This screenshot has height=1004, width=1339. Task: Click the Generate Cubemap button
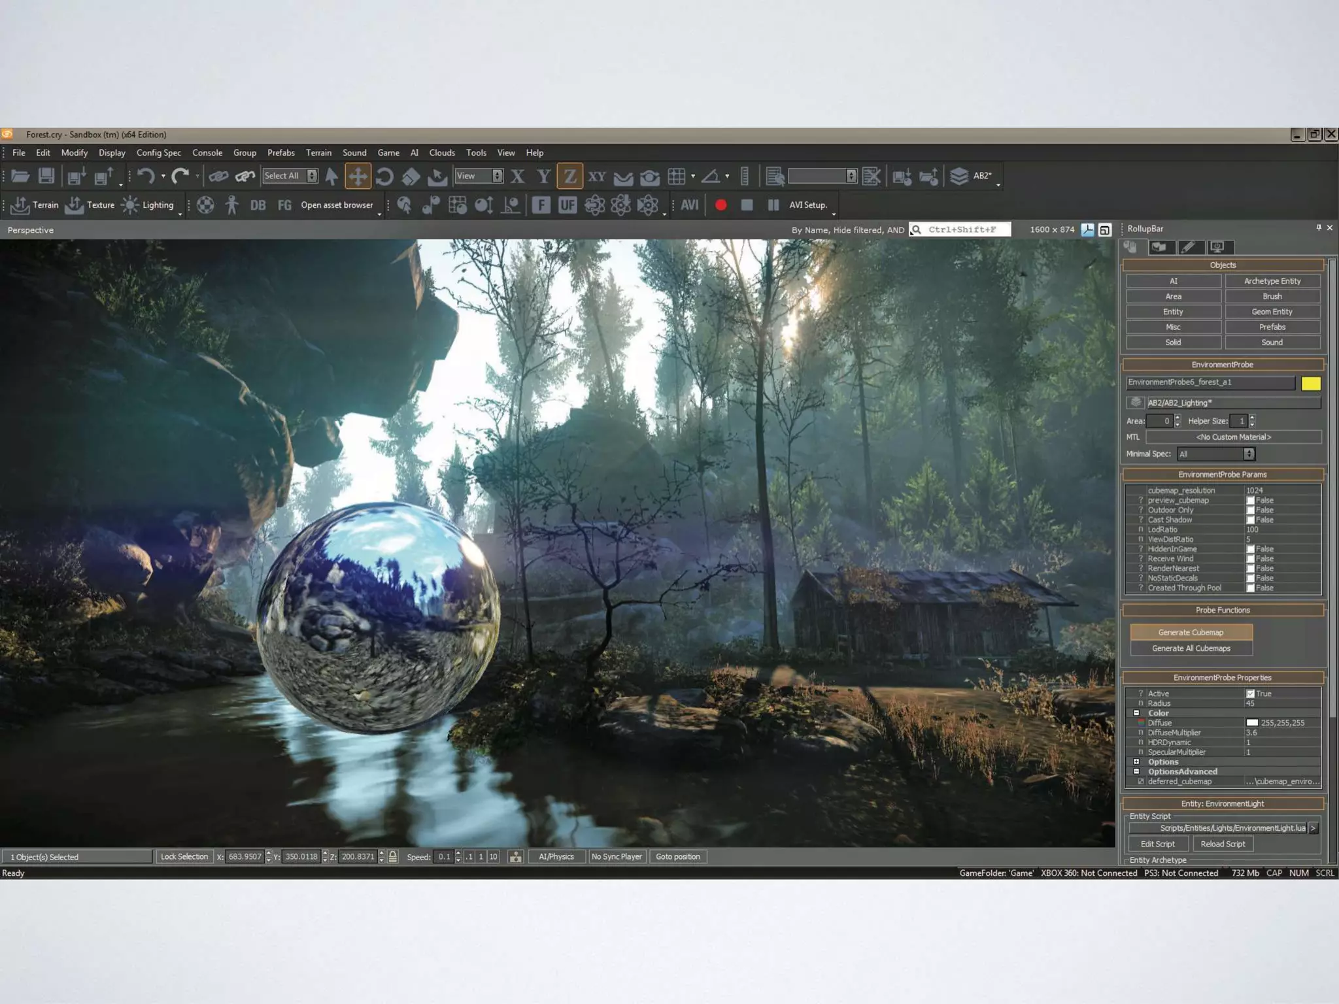(1191, 632)
